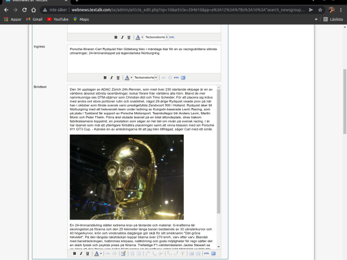Click inside the Ingress text area
Screen dimensions: 347x260
pos(144,59)
